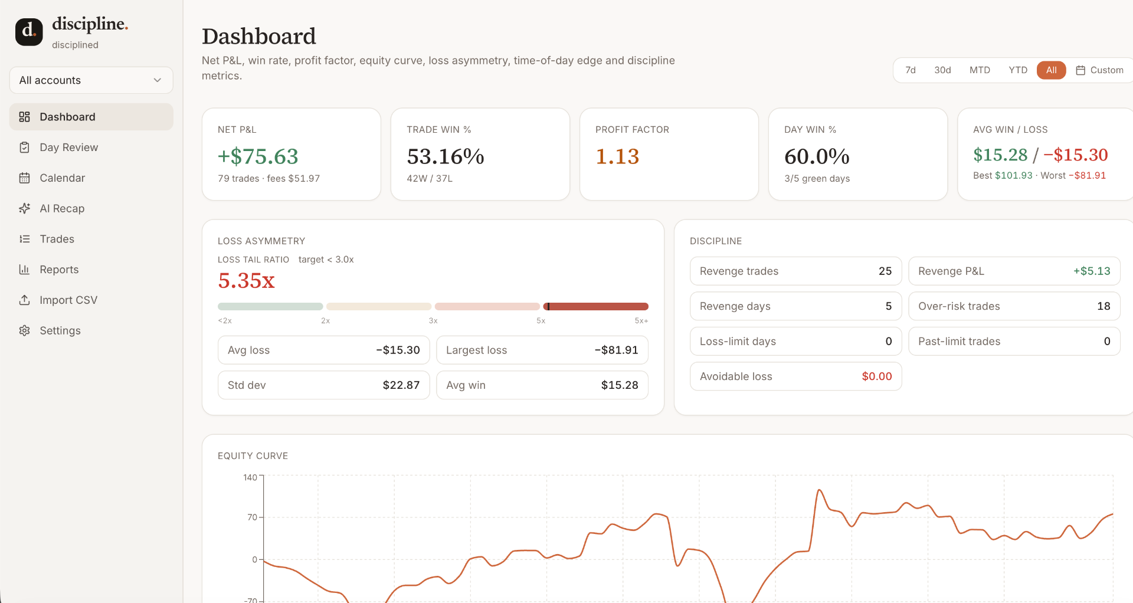Click the loss tail ratio marker

tap(548, 306)
